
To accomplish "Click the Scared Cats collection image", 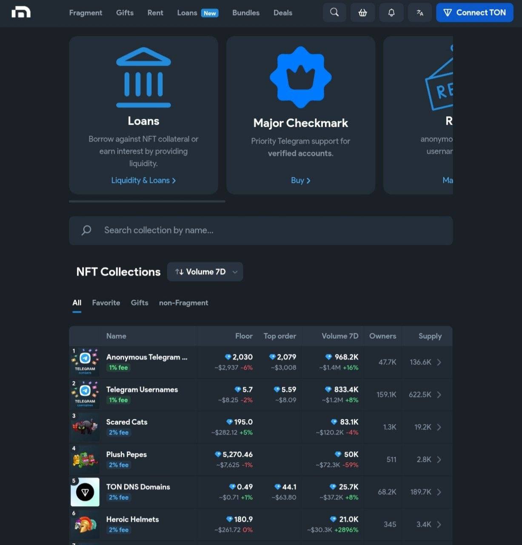I will [x=85, y=427].
